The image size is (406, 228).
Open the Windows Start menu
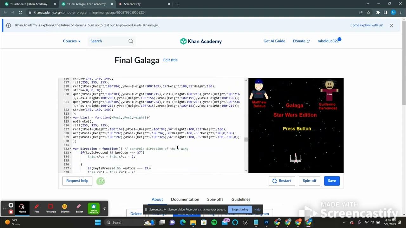pyautogui.click(x=97, y=222)
